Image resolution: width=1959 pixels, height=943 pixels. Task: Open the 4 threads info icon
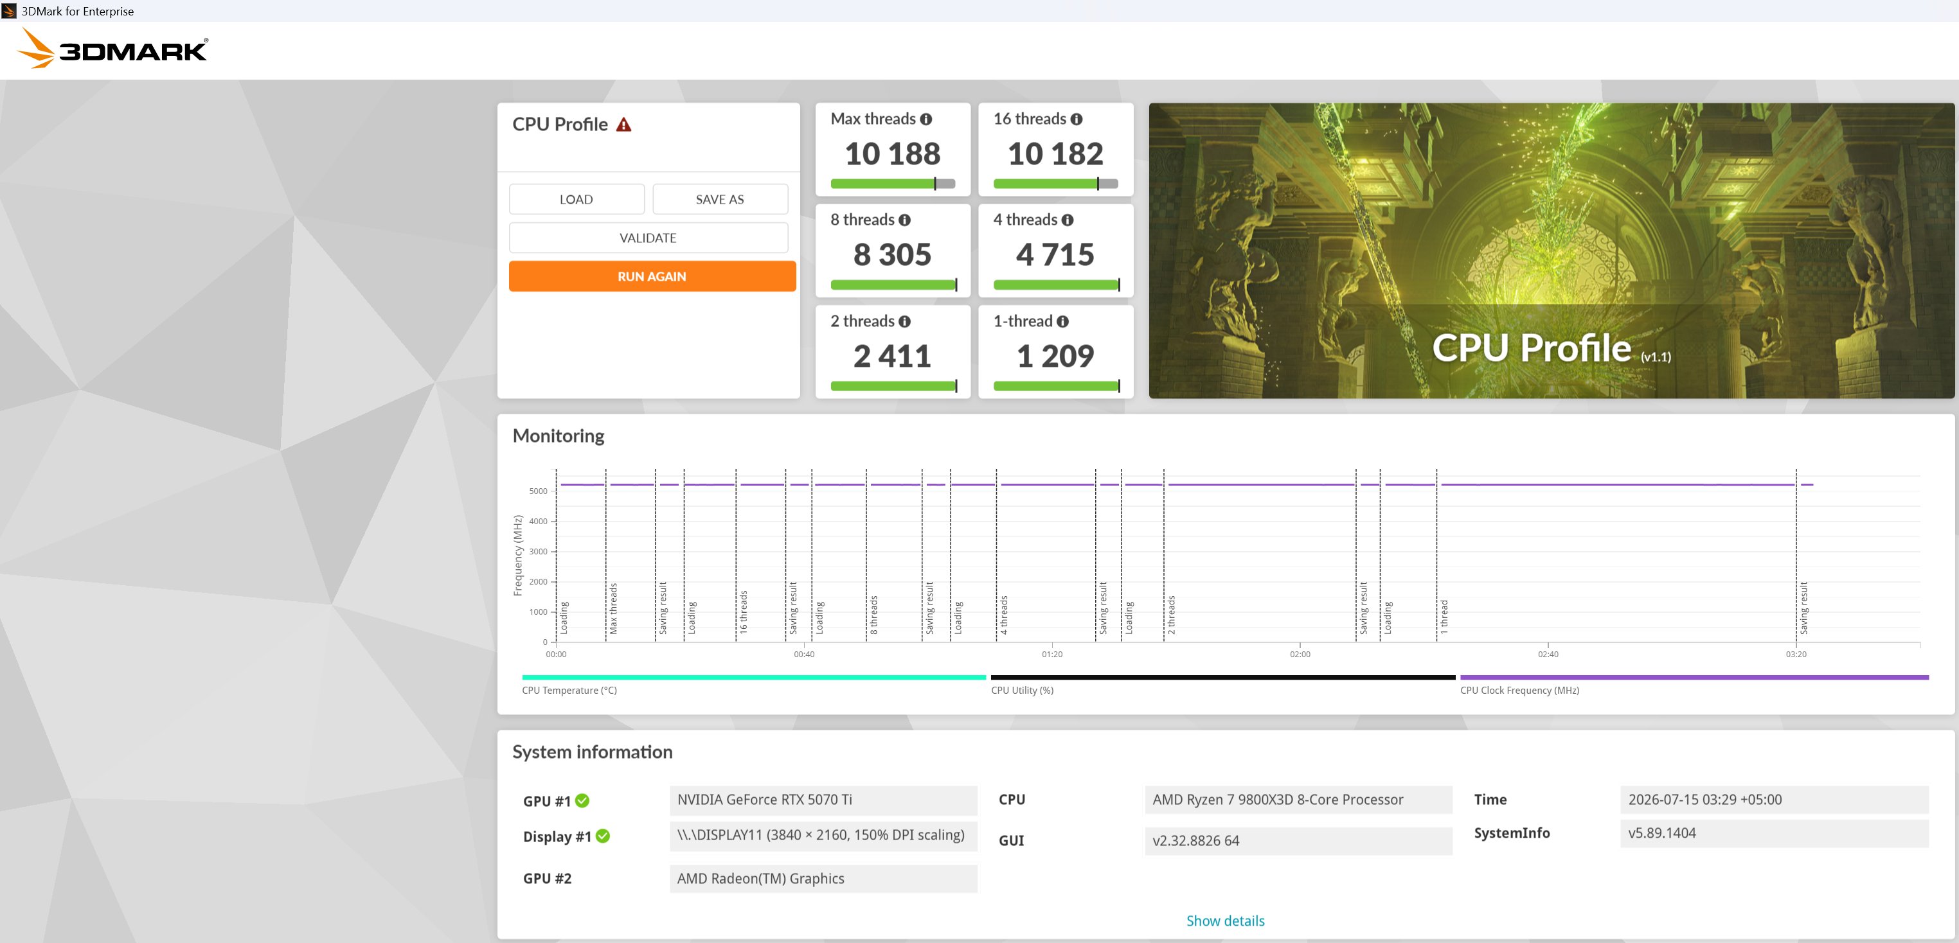[1068, 220]
